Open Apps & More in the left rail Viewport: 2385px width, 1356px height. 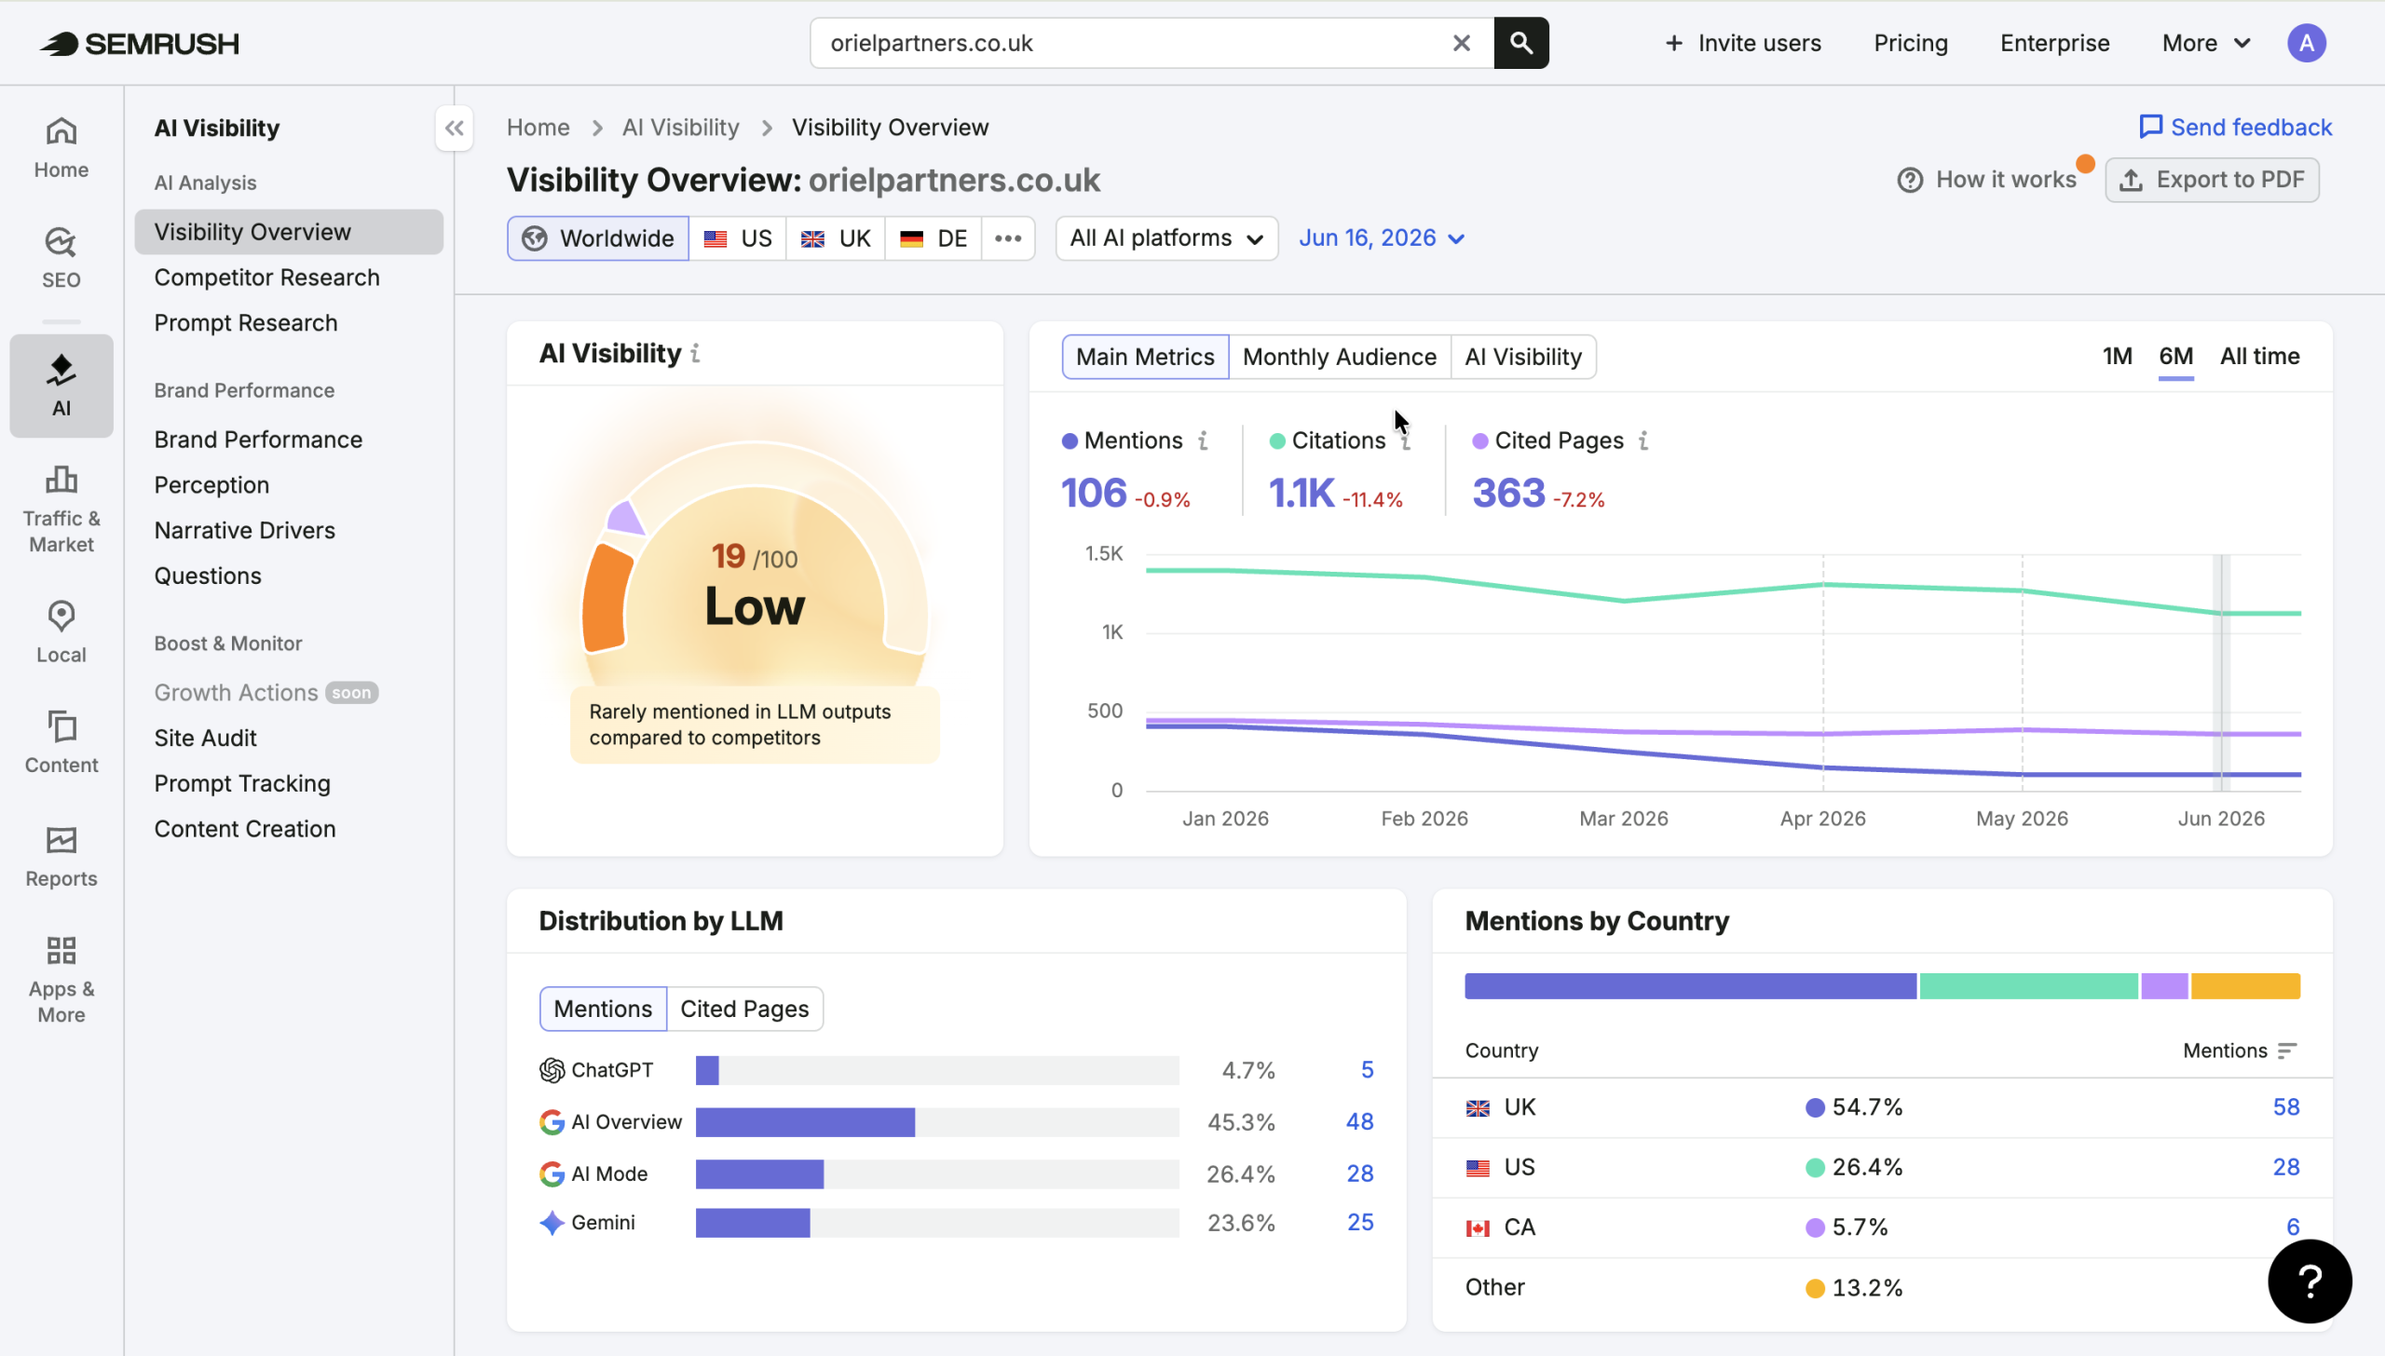61,980
